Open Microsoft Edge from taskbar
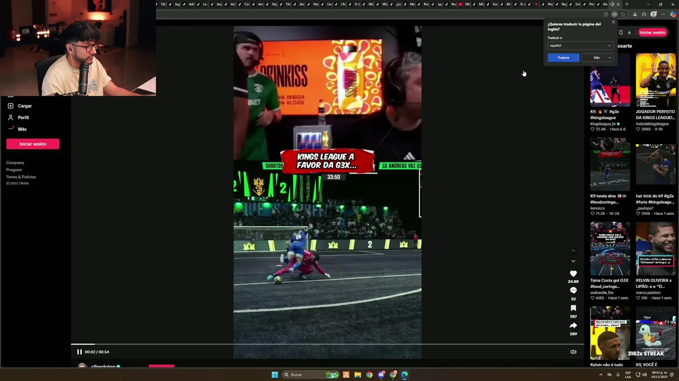 tap(404, 375)
